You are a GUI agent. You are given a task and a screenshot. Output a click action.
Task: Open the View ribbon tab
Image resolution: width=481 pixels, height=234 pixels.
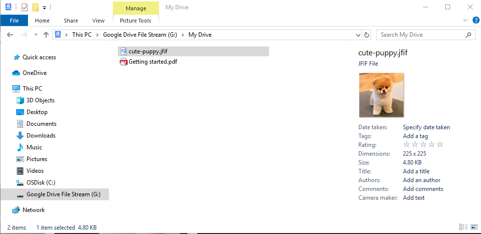tap(98, 21)
